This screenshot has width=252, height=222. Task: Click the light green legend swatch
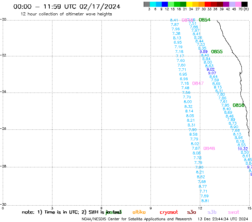pyautogui.click(x=171, y=4)
